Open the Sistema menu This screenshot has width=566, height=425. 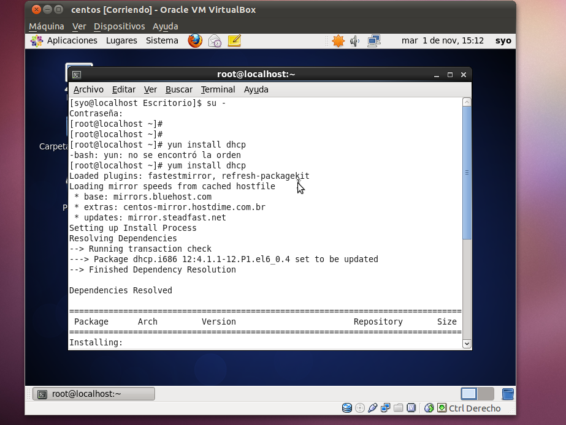coord(162,40)
